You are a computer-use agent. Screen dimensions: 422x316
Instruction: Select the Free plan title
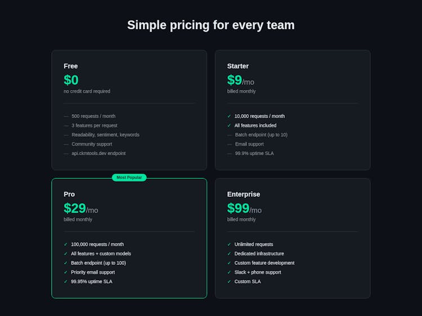(x=71, y=66)
